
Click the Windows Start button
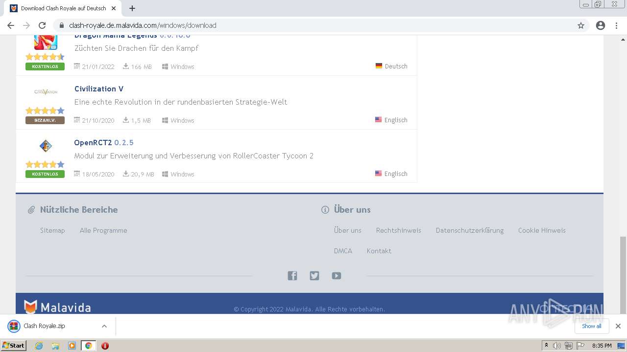point(13,345)
